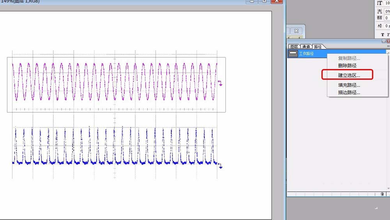Viewport: 390px width, 220px height.
Task: Click the baseline shift icon
Action: [379, 26]
